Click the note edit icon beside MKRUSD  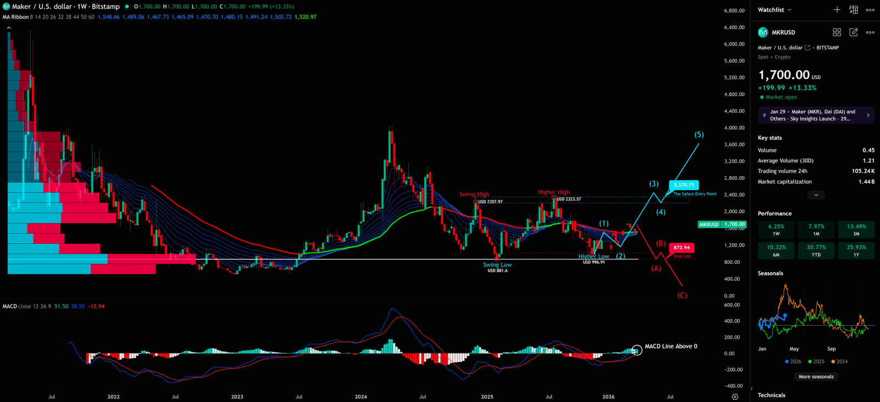pyautogui.click(x=854, y=32)
